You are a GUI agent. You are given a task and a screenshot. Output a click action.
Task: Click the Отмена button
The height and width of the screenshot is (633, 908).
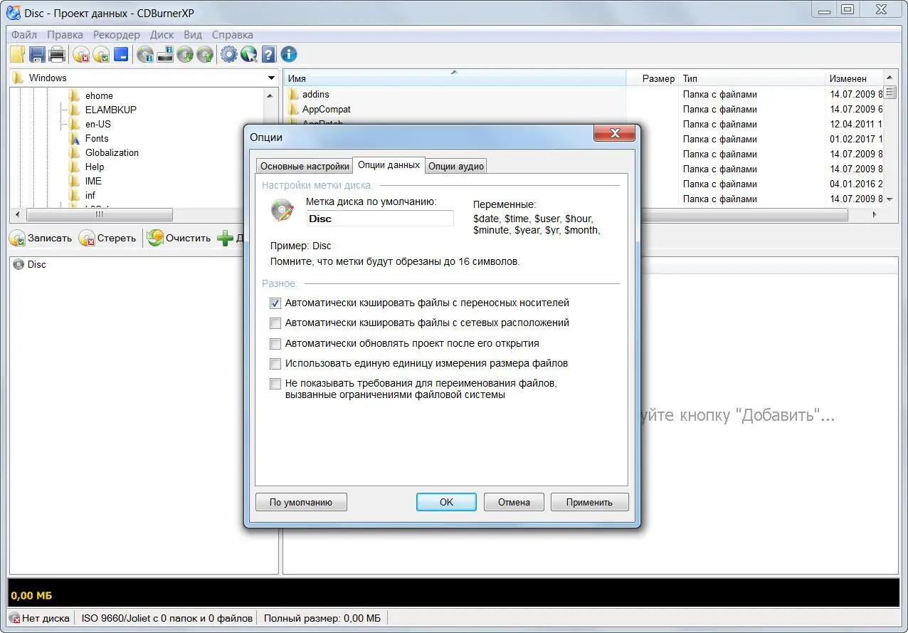pyautogui.click(x=514, y=502)
